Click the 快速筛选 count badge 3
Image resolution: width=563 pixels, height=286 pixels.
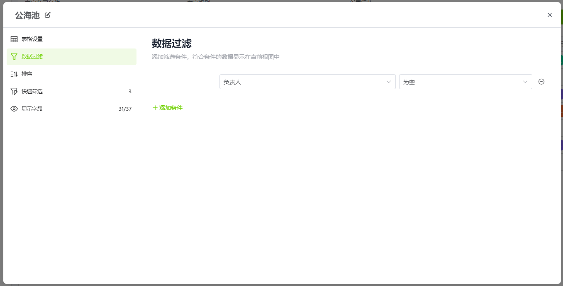click(130, 92)
